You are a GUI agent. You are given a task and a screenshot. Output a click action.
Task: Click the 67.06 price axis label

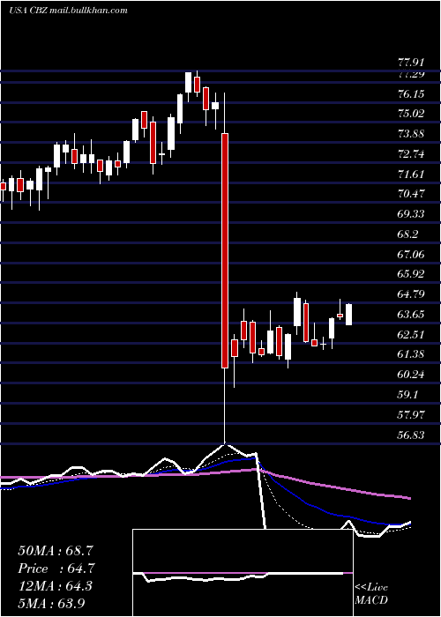(x=411, y=255)
